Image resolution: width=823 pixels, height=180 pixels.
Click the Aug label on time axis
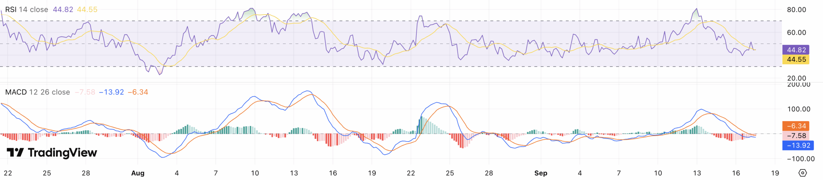point(138,173)
